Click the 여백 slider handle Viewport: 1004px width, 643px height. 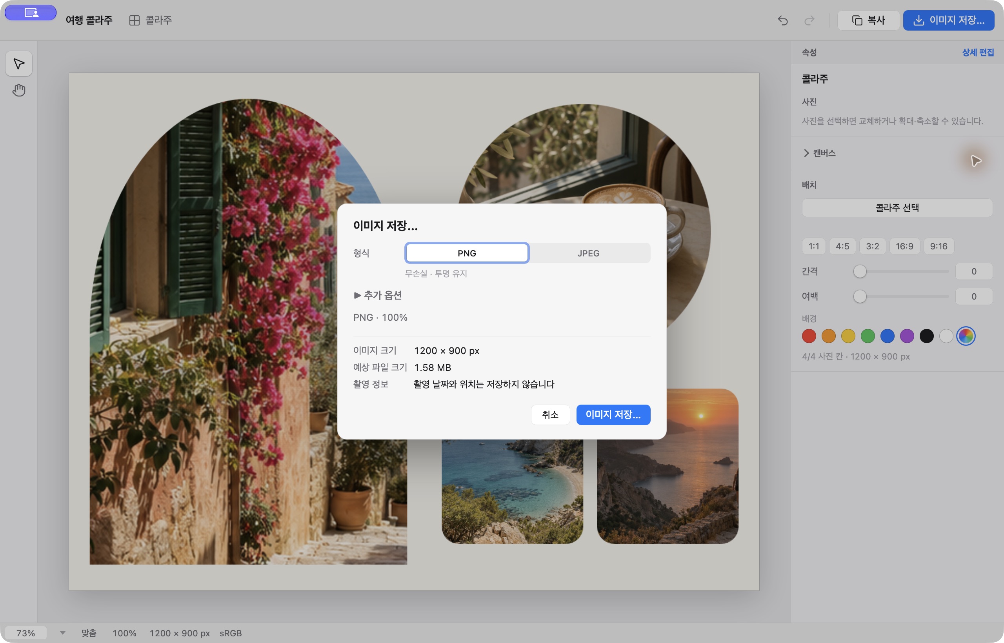pos(860,296)
